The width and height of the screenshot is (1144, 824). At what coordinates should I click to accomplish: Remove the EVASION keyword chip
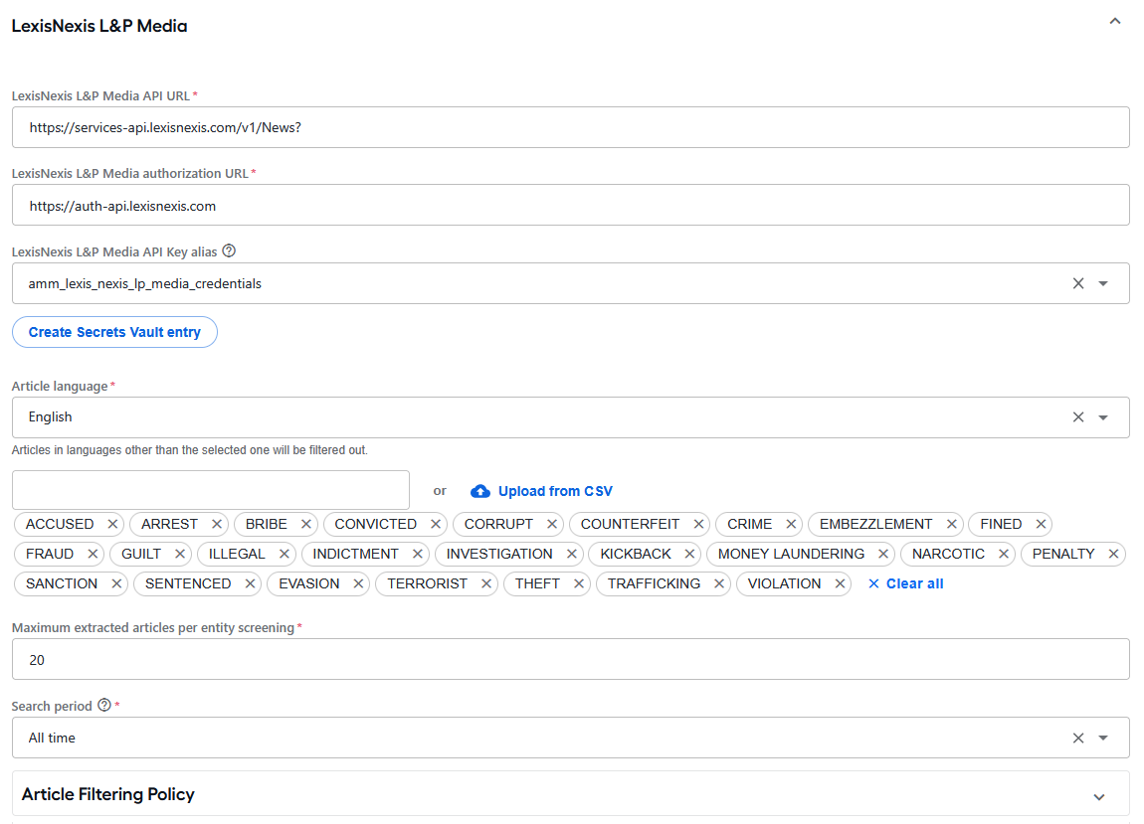point(358,584)
